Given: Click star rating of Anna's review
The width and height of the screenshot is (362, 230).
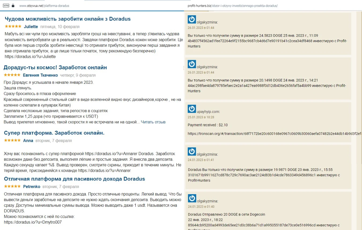Looking at the screenshot, I should [12, 140].
